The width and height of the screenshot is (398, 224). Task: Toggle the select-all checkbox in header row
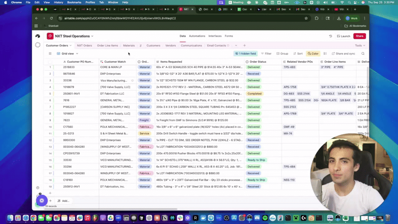pyautogui.click(x=50, y=62)
